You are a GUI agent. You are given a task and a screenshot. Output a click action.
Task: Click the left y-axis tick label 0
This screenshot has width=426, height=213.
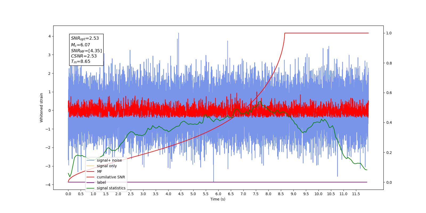click(50, 110)
